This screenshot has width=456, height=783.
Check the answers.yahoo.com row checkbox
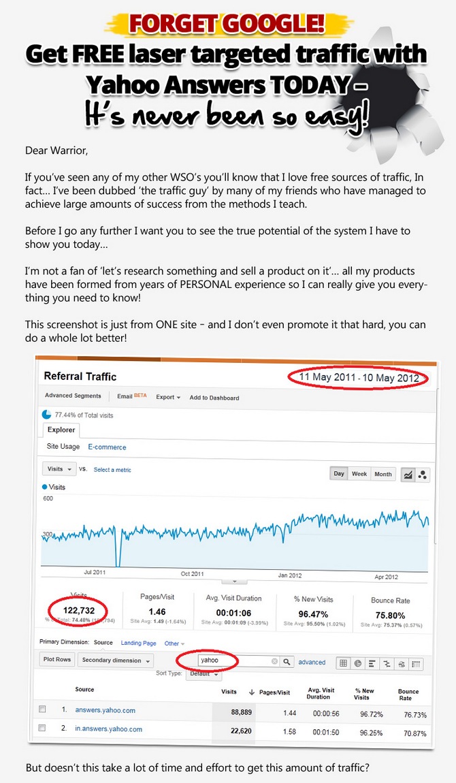click(42, 709)
